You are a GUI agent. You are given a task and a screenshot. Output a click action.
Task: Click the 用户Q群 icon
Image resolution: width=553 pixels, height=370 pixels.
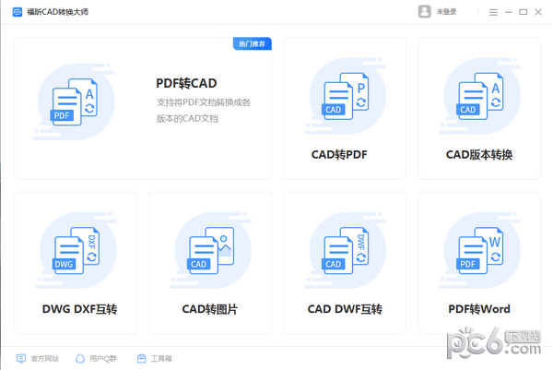coord(80,359)
